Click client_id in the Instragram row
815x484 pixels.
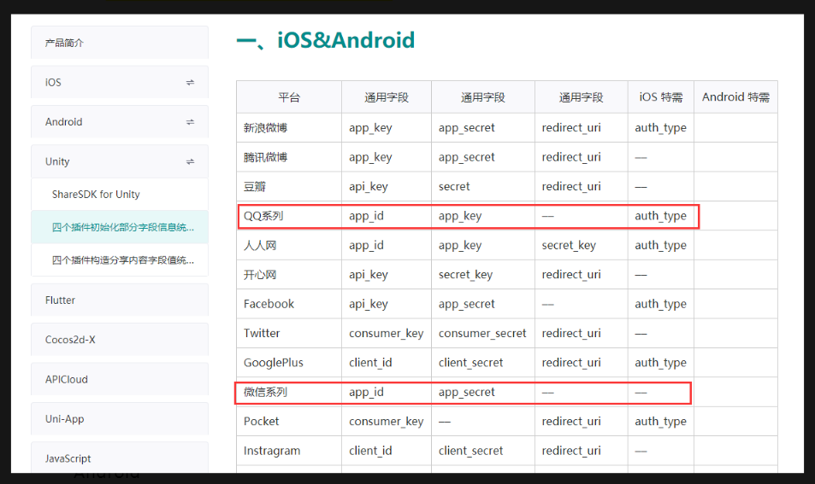[370, 451]
